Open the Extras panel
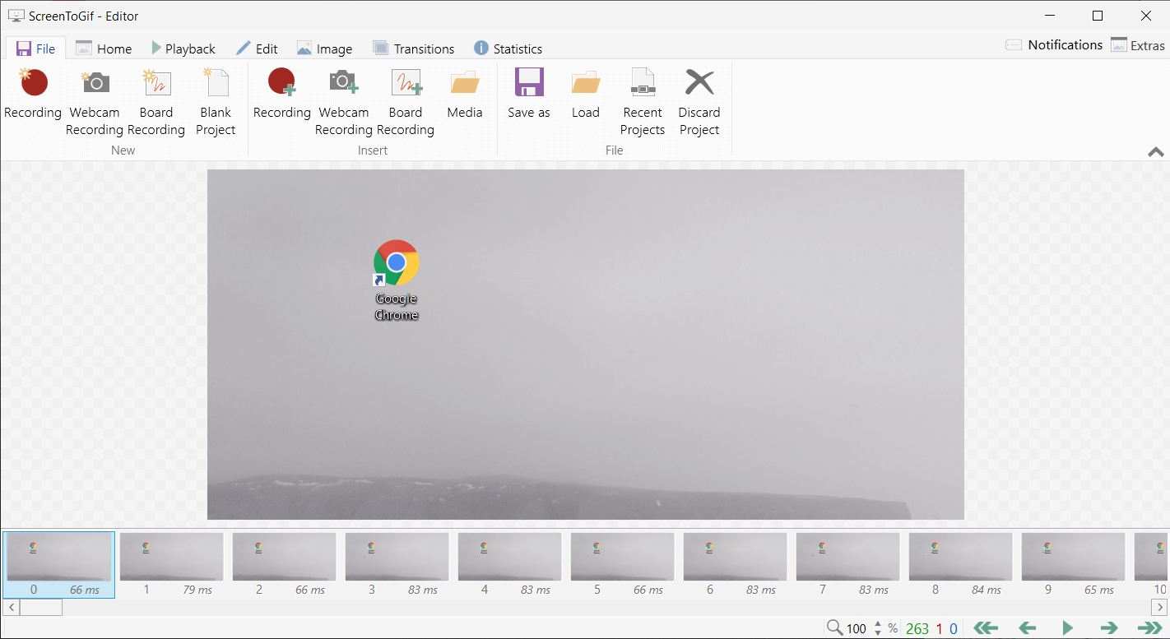Viewport: 1170px width, 639px height. click(1137, 45)
